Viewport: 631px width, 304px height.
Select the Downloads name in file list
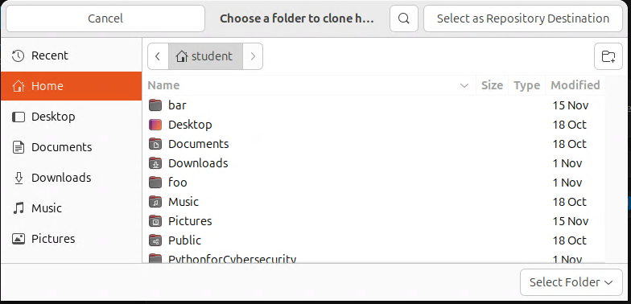point(198,163)
